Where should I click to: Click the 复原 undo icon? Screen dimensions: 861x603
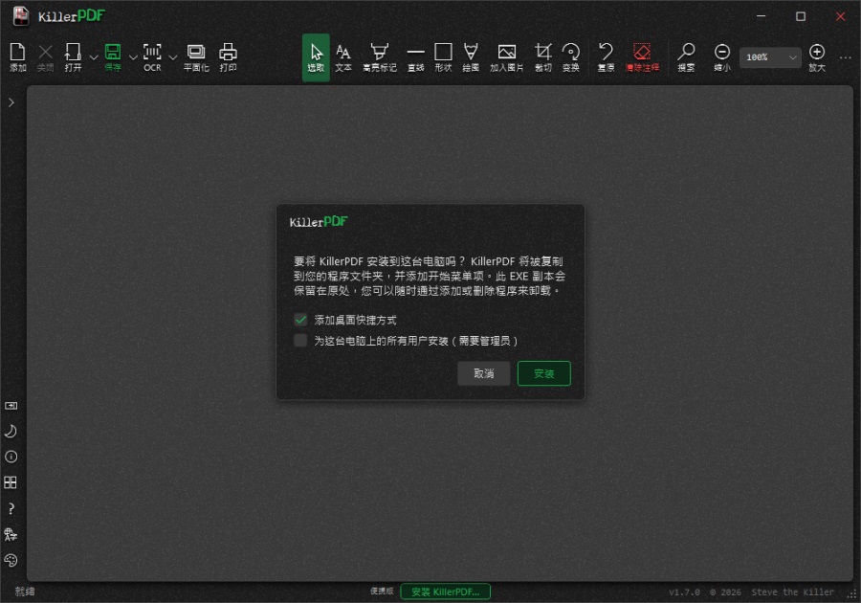point(606,57)
